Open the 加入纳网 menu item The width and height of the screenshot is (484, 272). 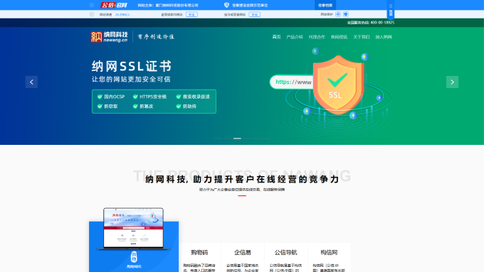(x=384, y=37)
